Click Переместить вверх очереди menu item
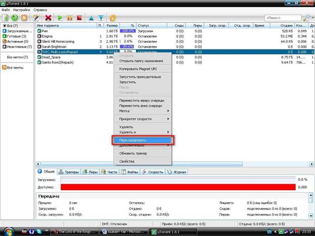Viewport: 315px width, 236px height. click(x=143, y=100)
